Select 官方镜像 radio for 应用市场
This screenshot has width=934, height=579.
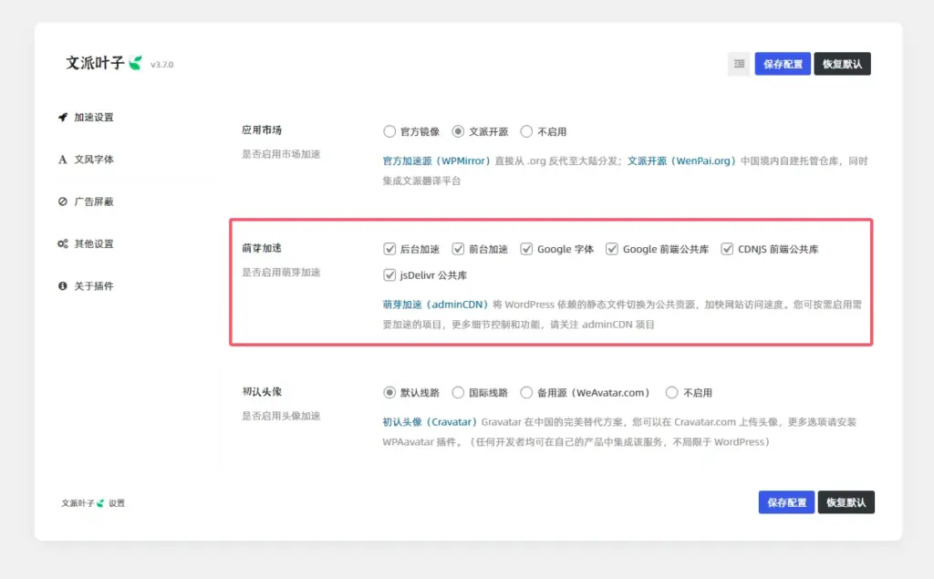pyautogui.click(x=389, y=131)
